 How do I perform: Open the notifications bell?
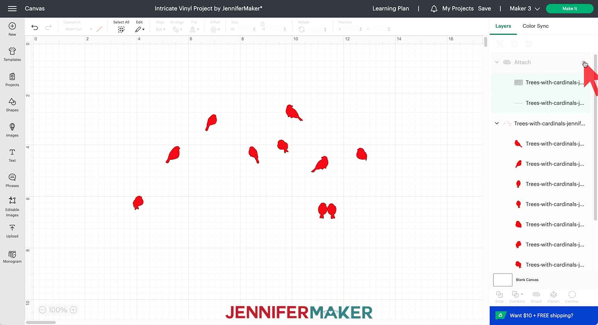(x=434, y=8)
